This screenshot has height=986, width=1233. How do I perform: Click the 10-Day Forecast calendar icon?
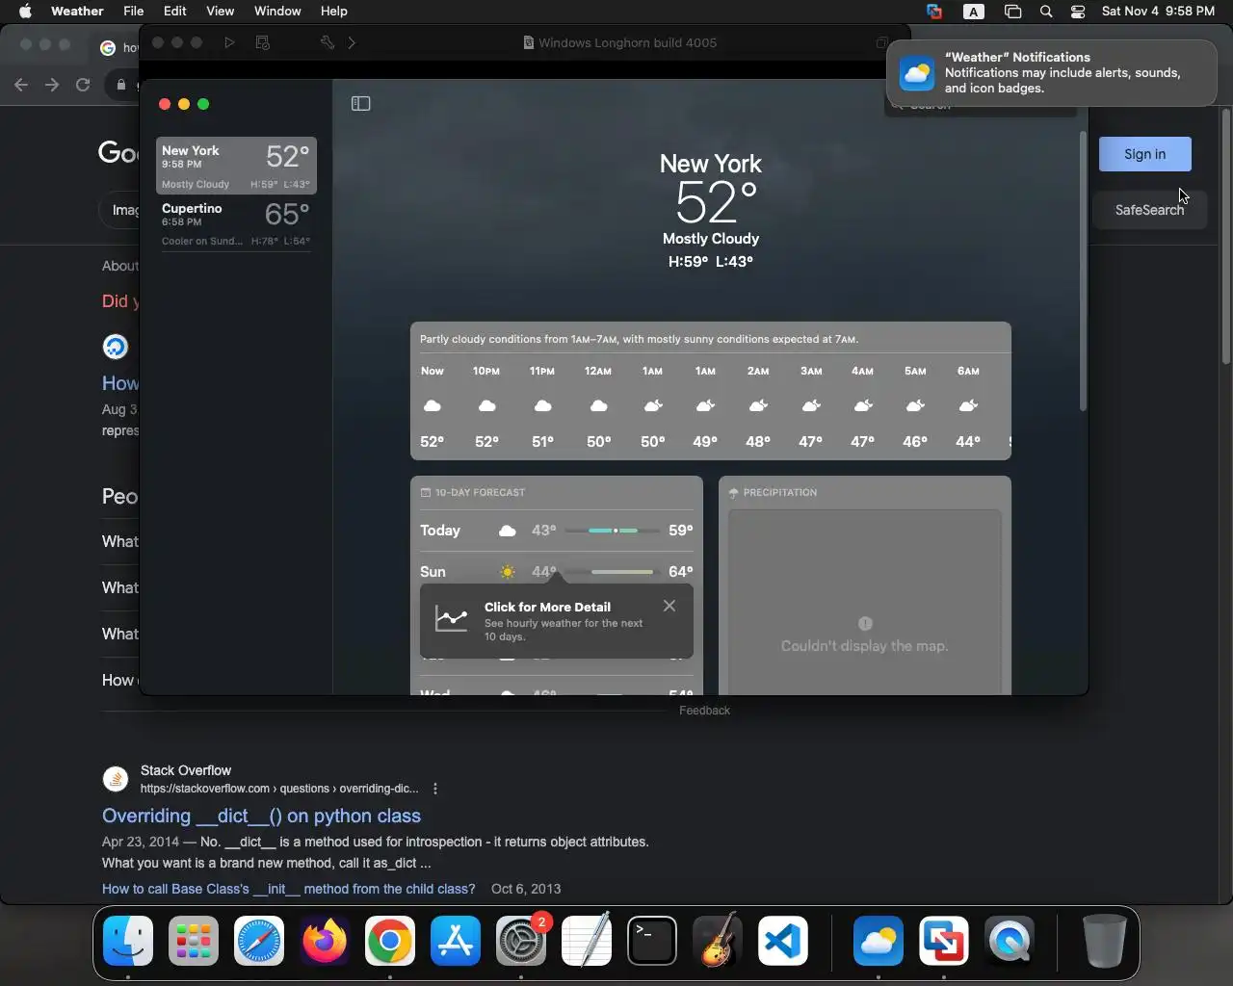tap(426, 492)
